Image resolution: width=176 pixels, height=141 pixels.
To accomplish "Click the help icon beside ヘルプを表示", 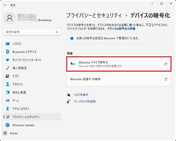I will [x=69, y=95].
